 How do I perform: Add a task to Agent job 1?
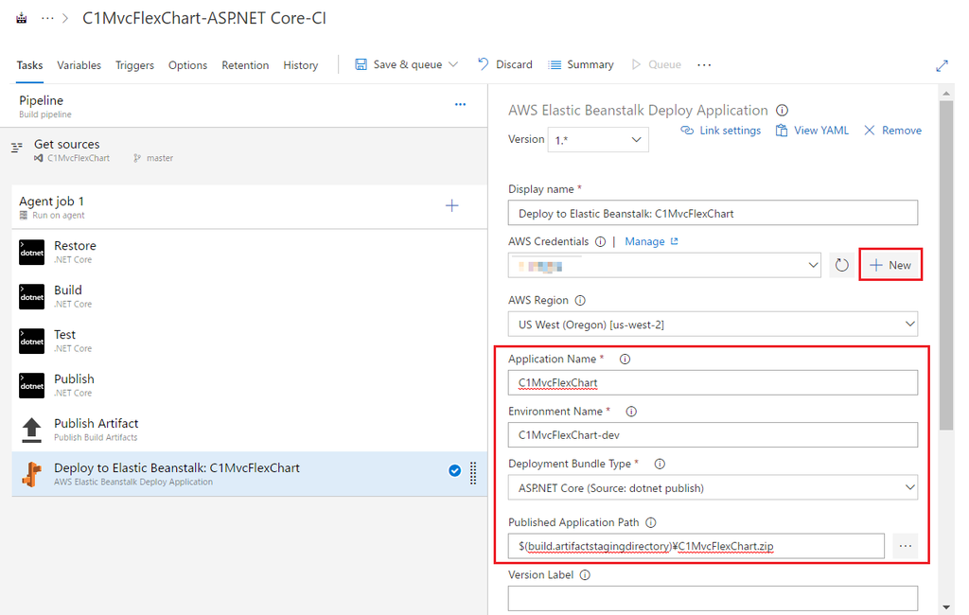452,206
